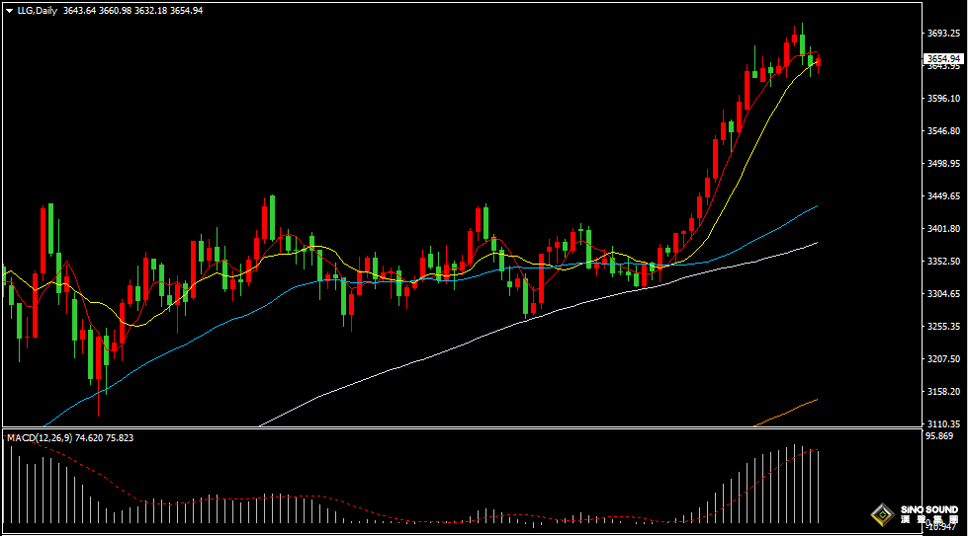Click the 3596.10 price axis label

pyautogui.click(x=943, y=98)
